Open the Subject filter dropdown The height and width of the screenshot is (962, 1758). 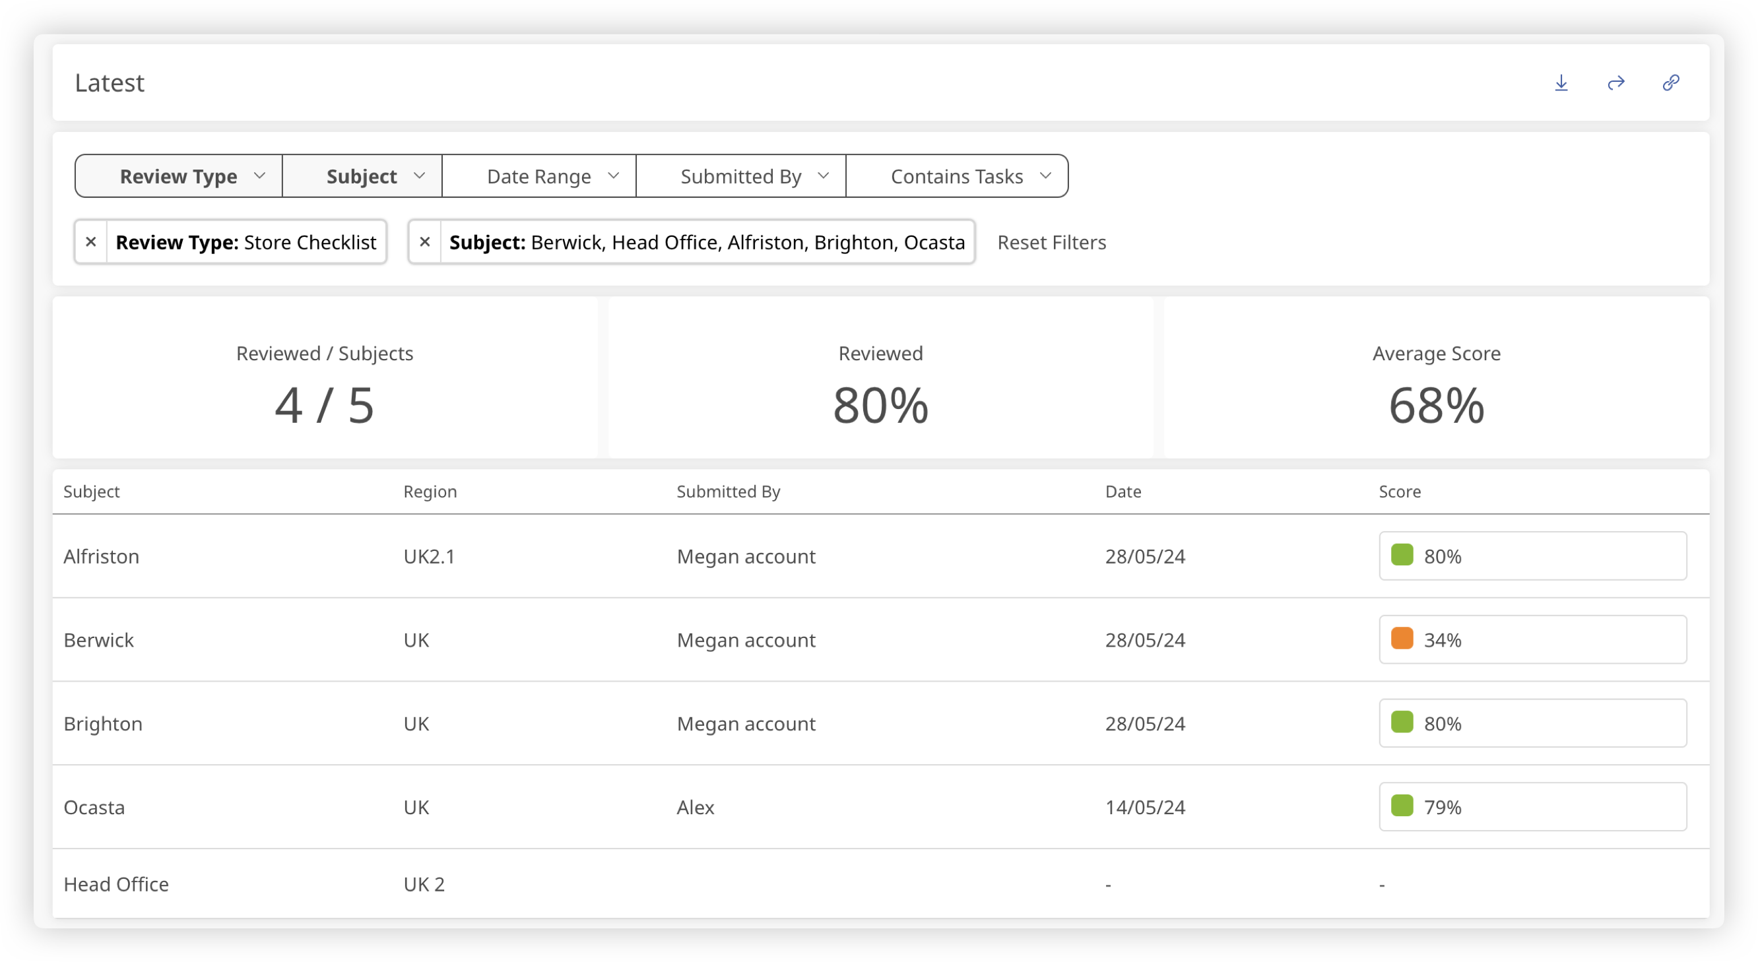[x=362, y=177]
